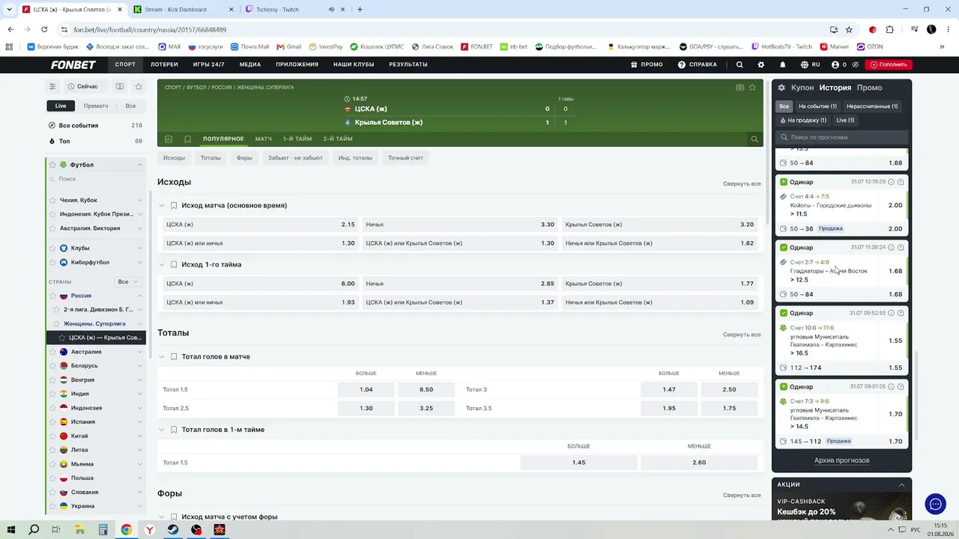Collapse Тотал голов в матче section
This screenshot has width=959, height=539.
(161, 356)
